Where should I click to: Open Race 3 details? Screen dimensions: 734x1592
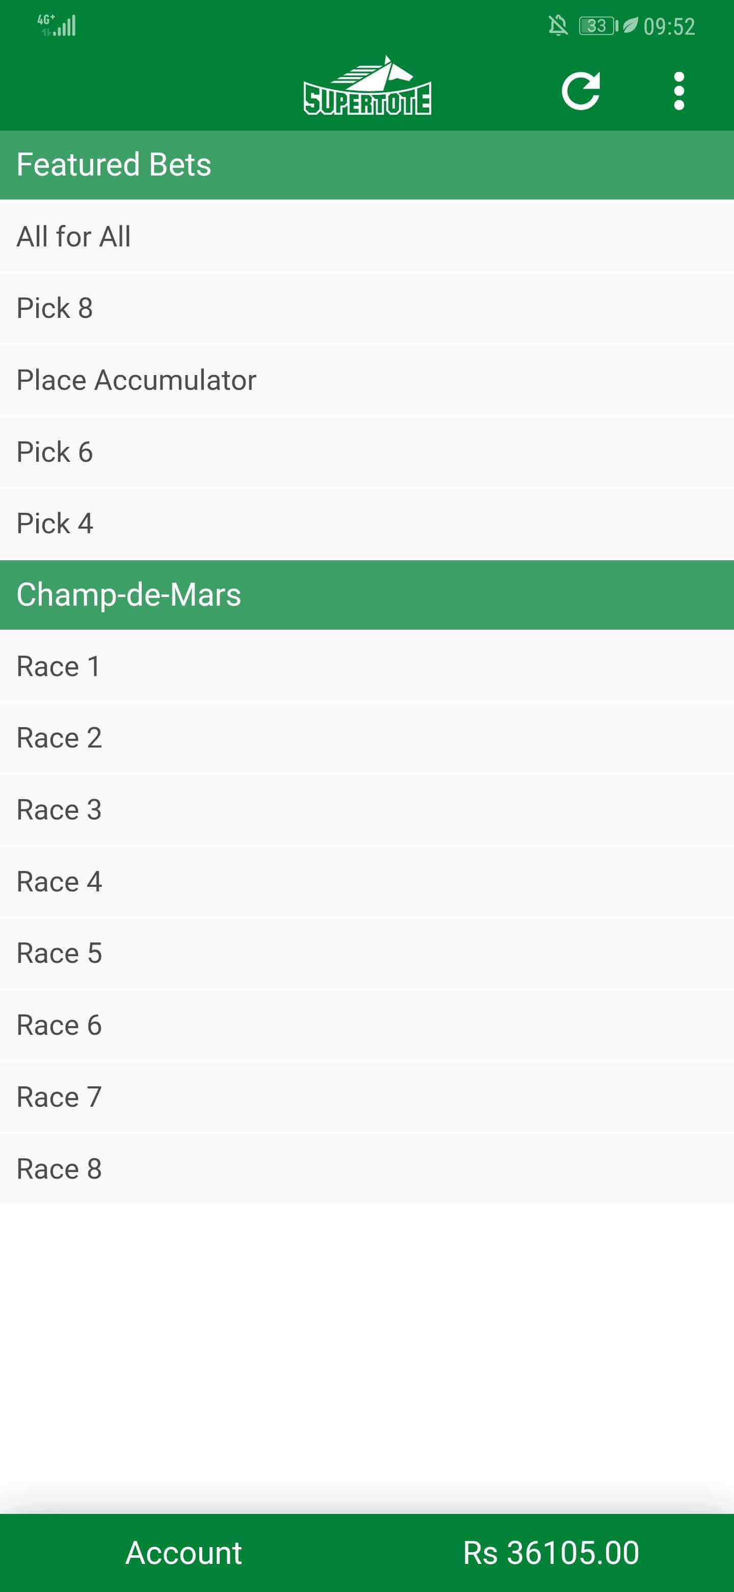[366, 810]
